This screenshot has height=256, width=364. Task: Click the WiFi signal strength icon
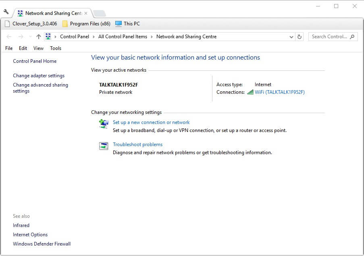tap(250, 92)
